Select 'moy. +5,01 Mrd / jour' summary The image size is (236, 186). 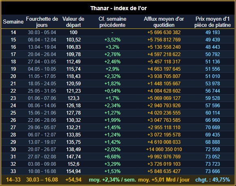pyautogui.click(x=164, y=180)
